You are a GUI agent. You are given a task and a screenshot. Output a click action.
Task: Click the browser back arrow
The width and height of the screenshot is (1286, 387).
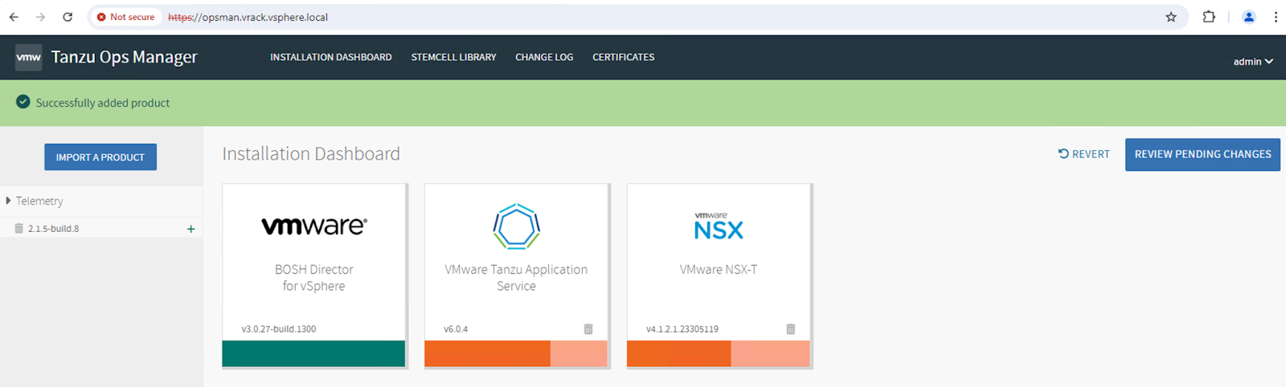[14, 17]
